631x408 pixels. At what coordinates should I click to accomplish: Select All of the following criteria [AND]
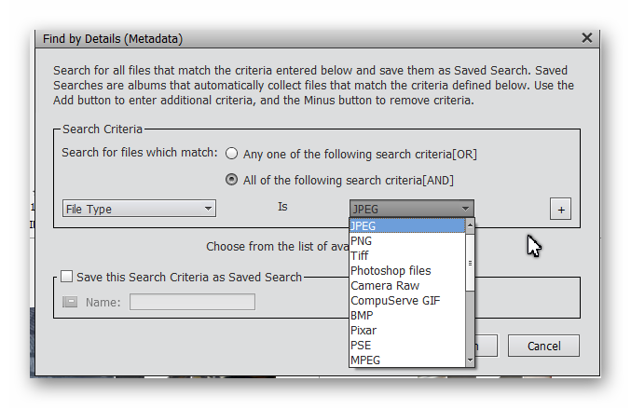coord(232,180)
